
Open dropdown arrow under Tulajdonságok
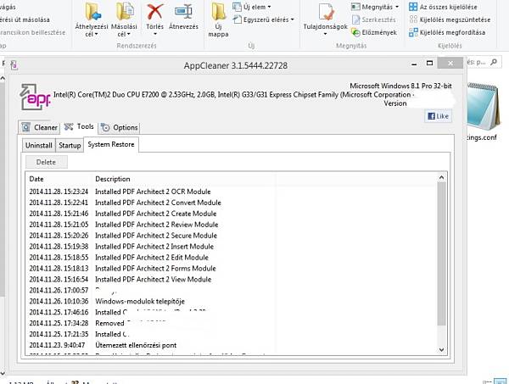(325, 34)
